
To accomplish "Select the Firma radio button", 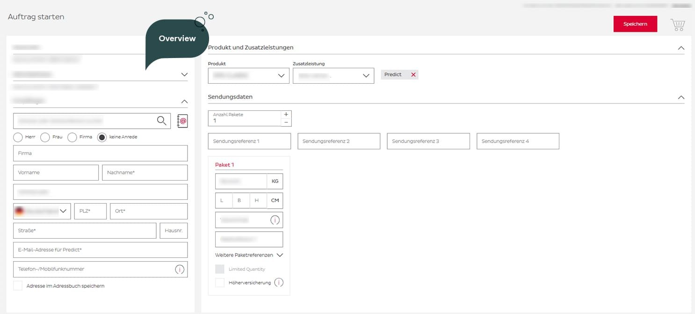I will coord(72,137).
